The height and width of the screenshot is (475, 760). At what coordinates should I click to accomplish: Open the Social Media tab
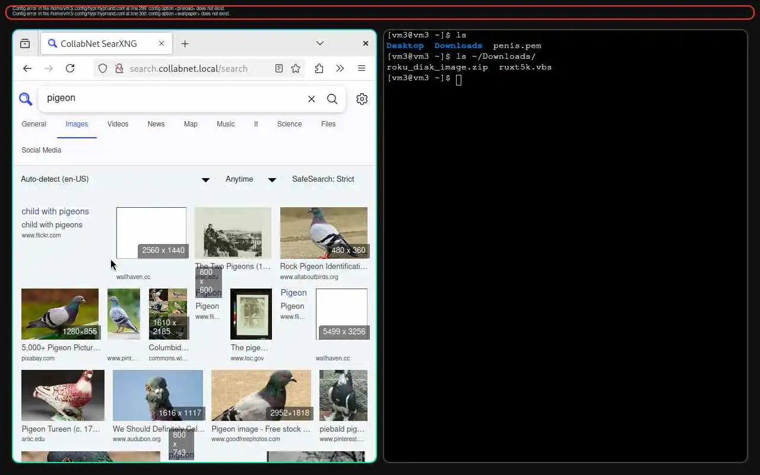[42, 150]
